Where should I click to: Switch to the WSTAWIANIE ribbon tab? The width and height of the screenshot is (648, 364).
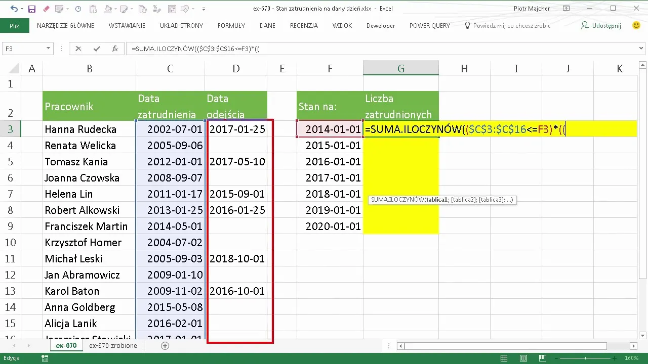127,25
